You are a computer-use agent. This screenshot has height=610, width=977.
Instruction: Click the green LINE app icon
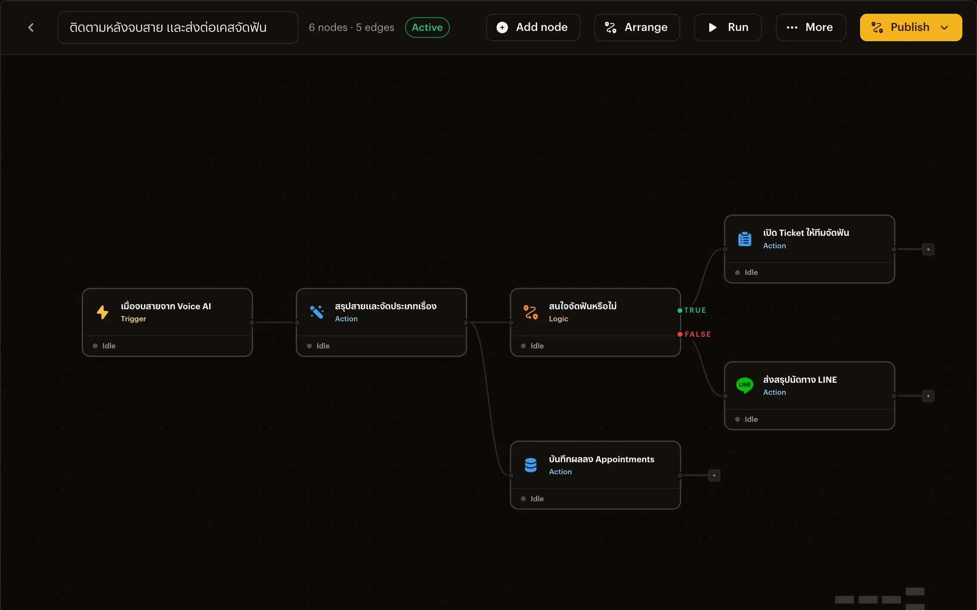[745, 385]
